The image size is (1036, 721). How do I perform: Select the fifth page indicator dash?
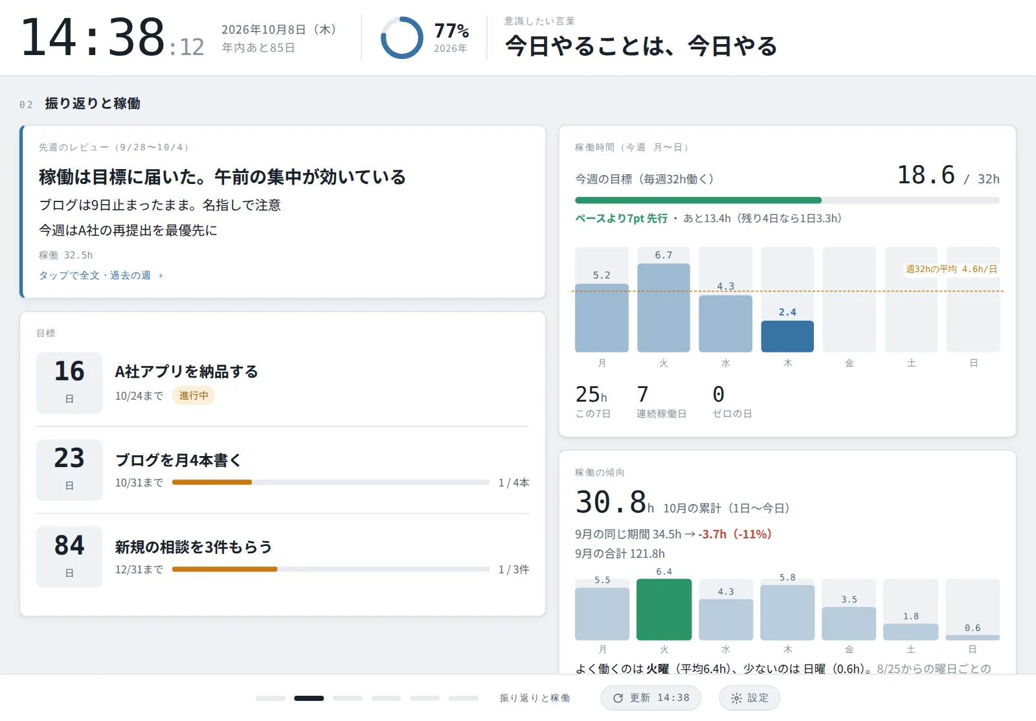pos(425,698)
